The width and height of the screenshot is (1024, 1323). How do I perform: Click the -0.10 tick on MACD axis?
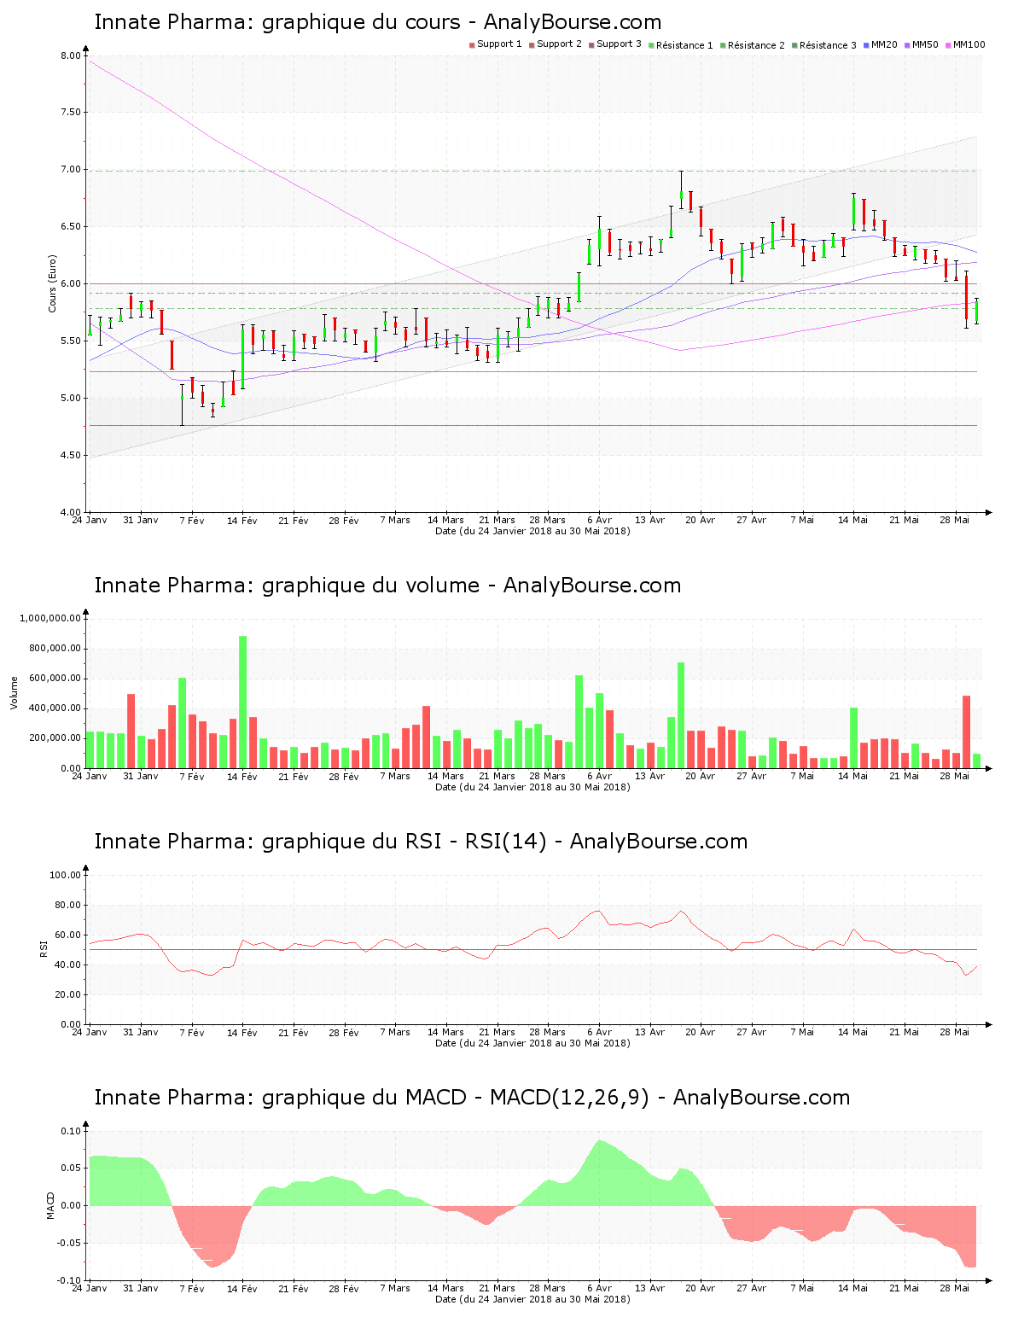pos(69,1280)
